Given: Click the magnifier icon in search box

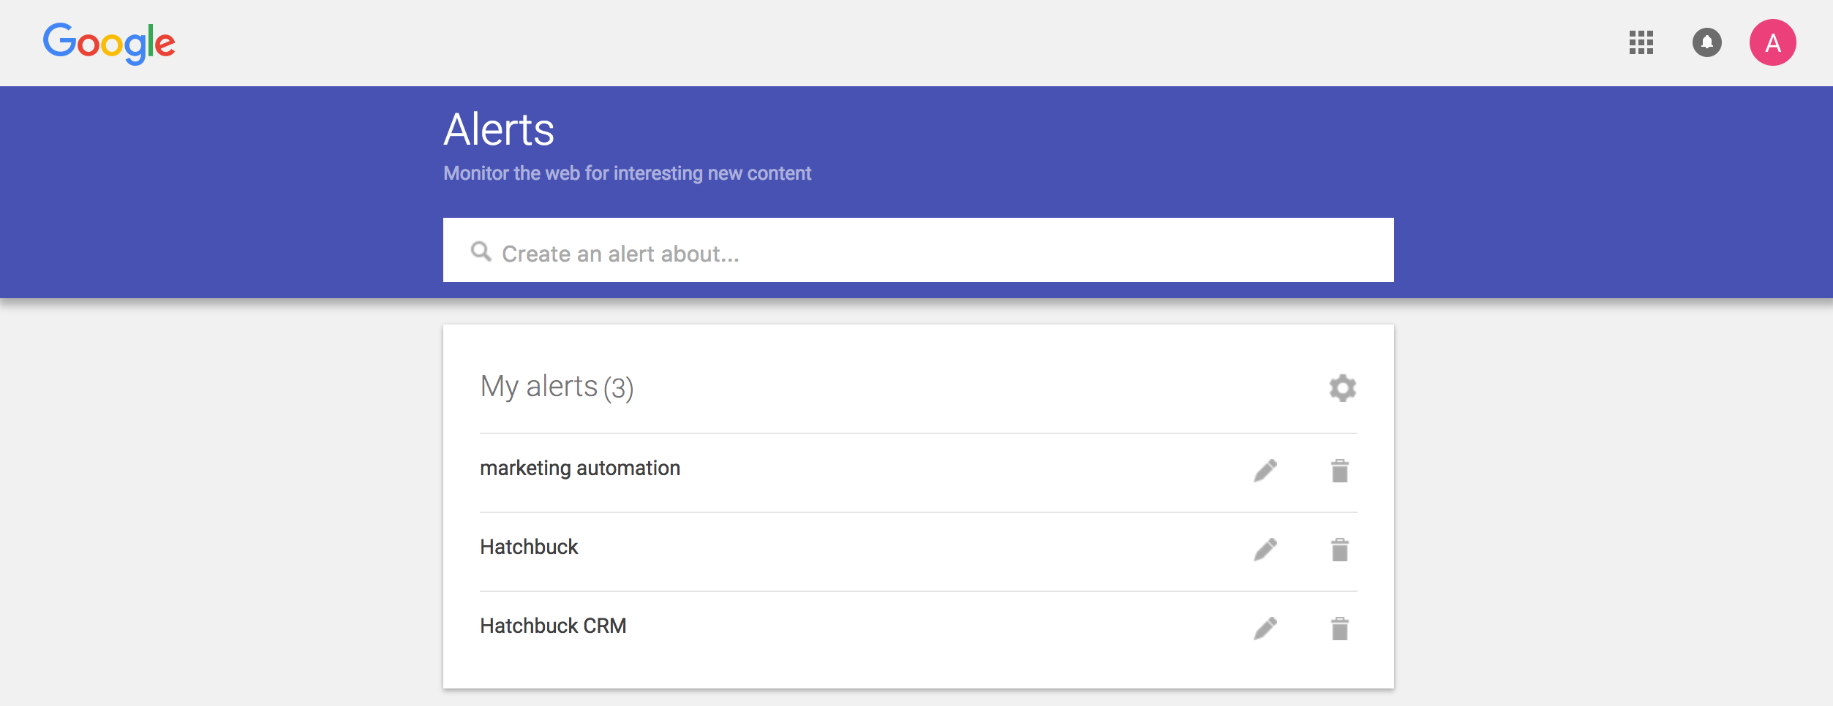Looking at the screenshot, I should tap(481, 252).
